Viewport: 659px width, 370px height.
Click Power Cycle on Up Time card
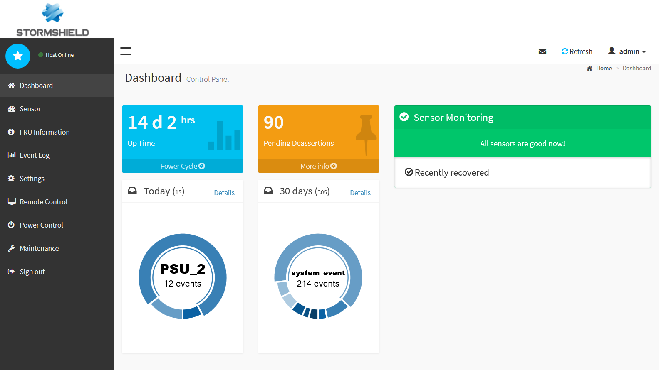182,166
